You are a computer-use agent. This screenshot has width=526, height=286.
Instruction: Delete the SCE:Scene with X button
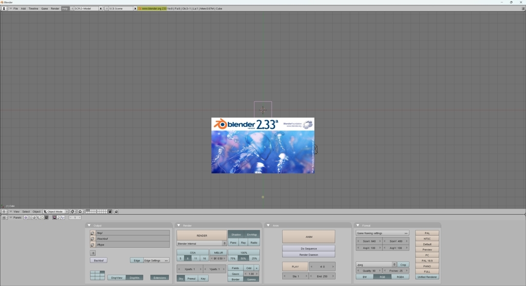point(135,8)
